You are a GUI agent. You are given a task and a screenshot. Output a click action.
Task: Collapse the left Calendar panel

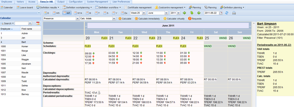[39, 13]
